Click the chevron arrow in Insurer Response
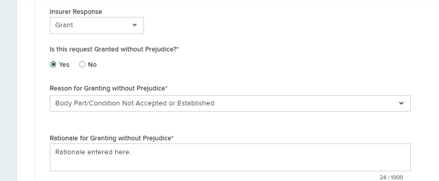Screen dimensions: 439x181 coord(135,25)
